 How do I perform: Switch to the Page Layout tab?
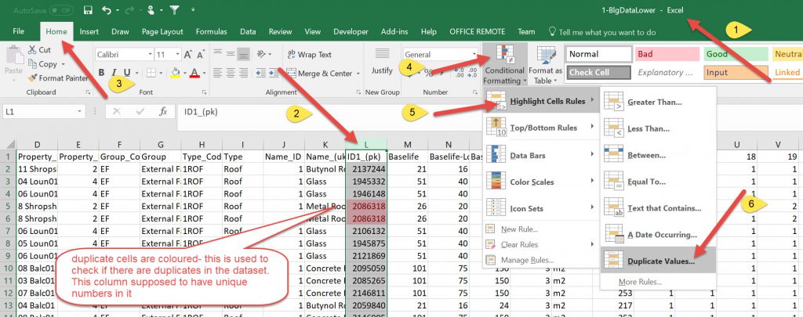162,32
